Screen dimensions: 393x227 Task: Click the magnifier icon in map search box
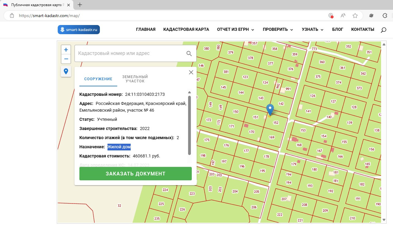click(189, 53)
